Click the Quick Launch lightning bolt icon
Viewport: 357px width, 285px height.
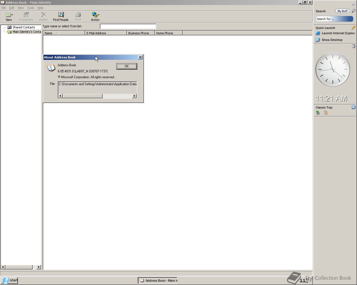[x=353, y=28]
